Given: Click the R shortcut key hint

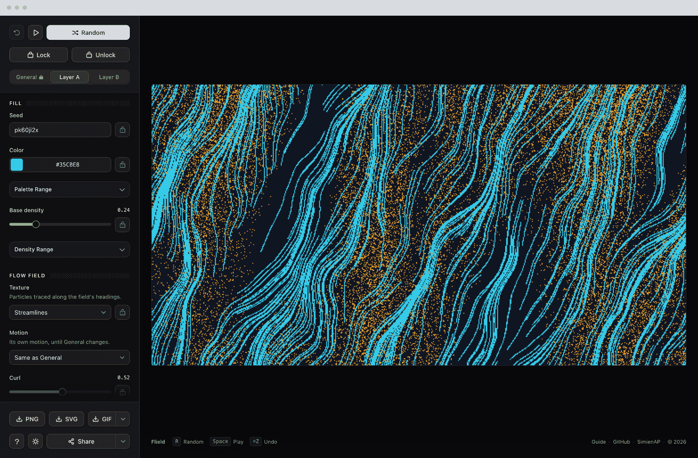Looking at the screenshot, I should pos(177,441).
